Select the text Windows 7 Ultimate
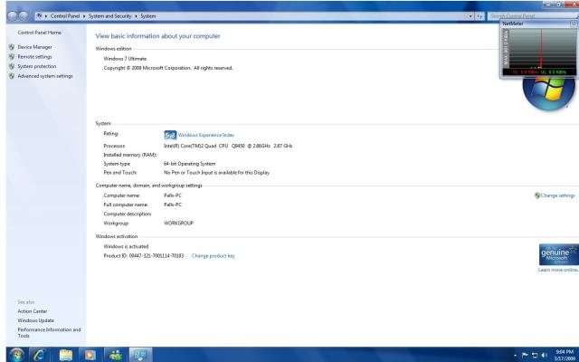This screenshot has width=579, height=362. 125,58
